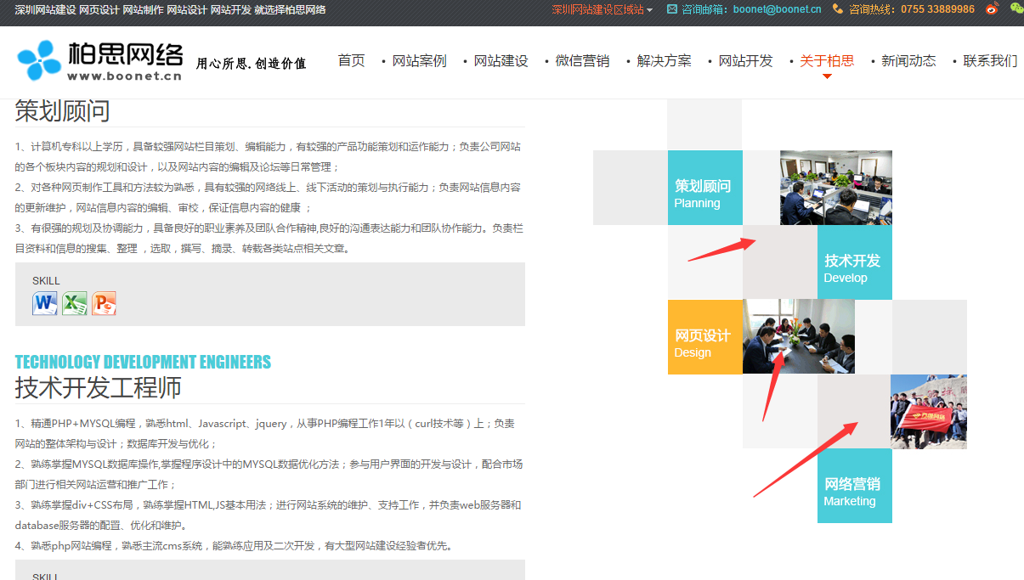This screenshot has width=1024, height=580.
Task: Select 解决方案 in the nav bar
Action: (664, 61)
